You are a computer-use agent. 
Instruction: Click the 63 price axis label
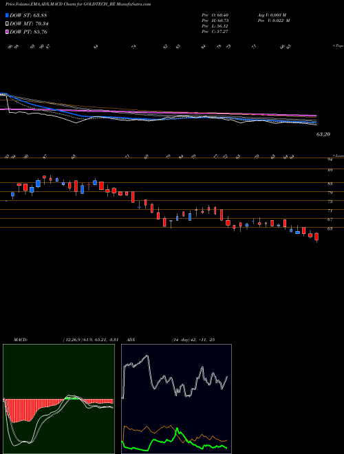pyautogui.click(x=330, y=228)
